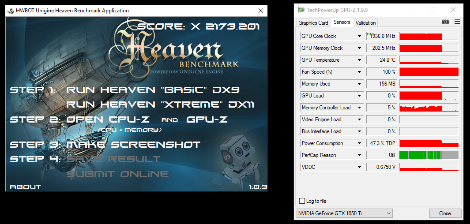
Task: Select the Sensors tab
Action: click(342, 22)
